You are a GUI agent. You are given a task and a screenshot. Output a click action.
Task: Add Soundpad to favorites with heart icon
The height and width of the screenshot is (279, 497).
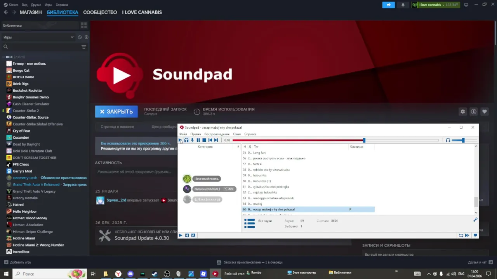(x=484, y=112)
